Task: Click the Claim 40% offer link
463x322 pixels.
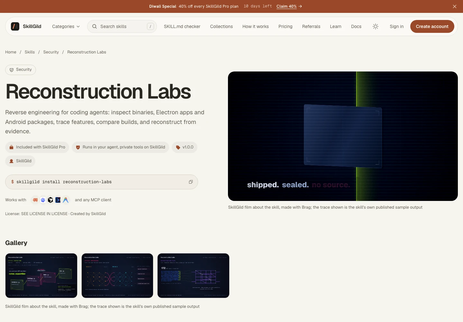Action: pos(289,6)
